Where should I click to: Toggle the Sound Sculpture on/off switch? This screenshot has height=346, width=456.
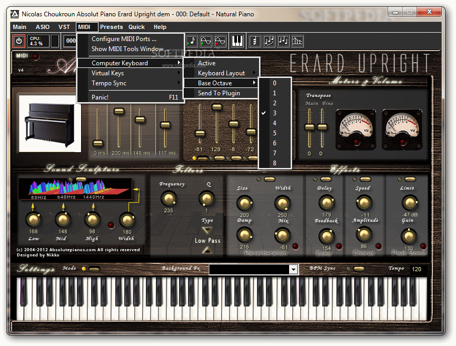(x=81, y=180)
